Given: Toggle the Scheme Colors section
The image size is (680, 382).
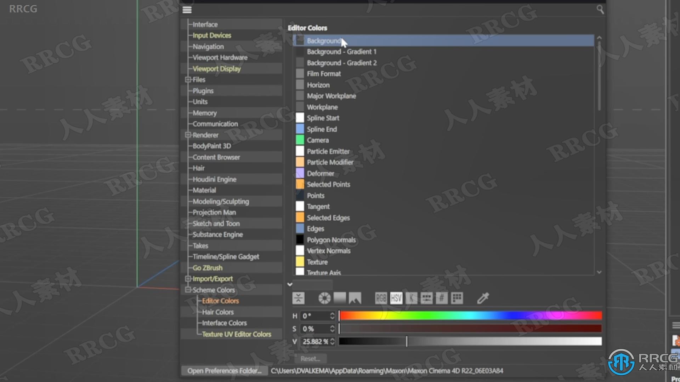Looking at the screenshot, I should (187, 290).
